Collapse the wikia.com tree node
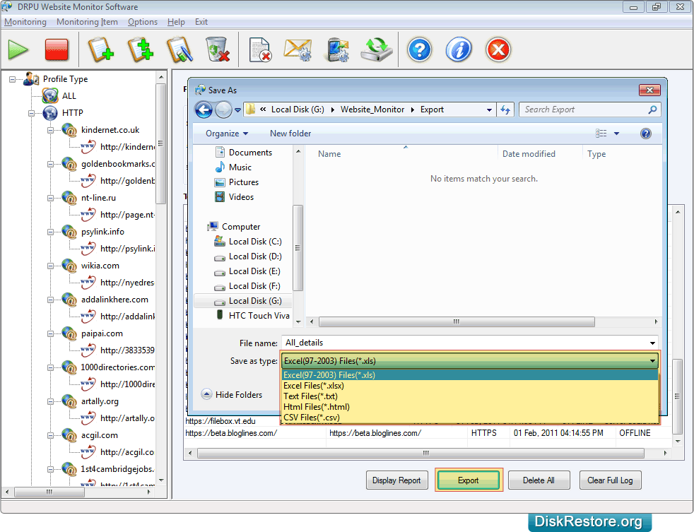The height and width of the screenshot is (532, 694). (x=50, y=266)
